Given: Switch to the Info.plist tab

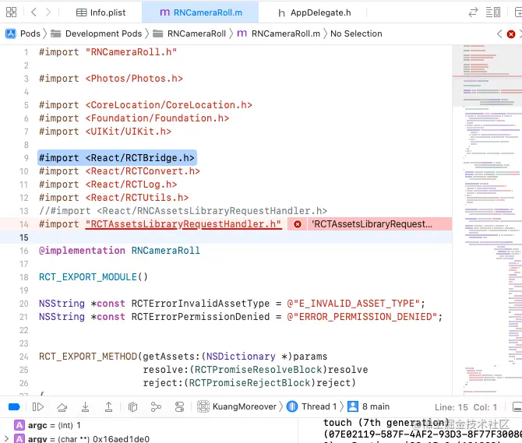Looking at the screenshot, I should [101, 12].
